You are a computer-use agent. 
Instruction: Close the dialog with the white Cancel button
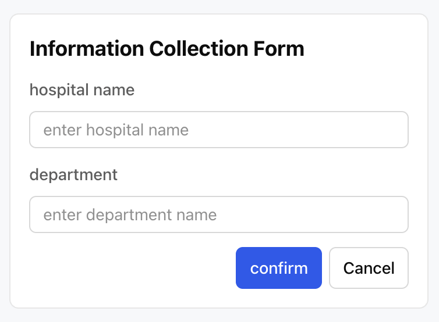(369, 268)
